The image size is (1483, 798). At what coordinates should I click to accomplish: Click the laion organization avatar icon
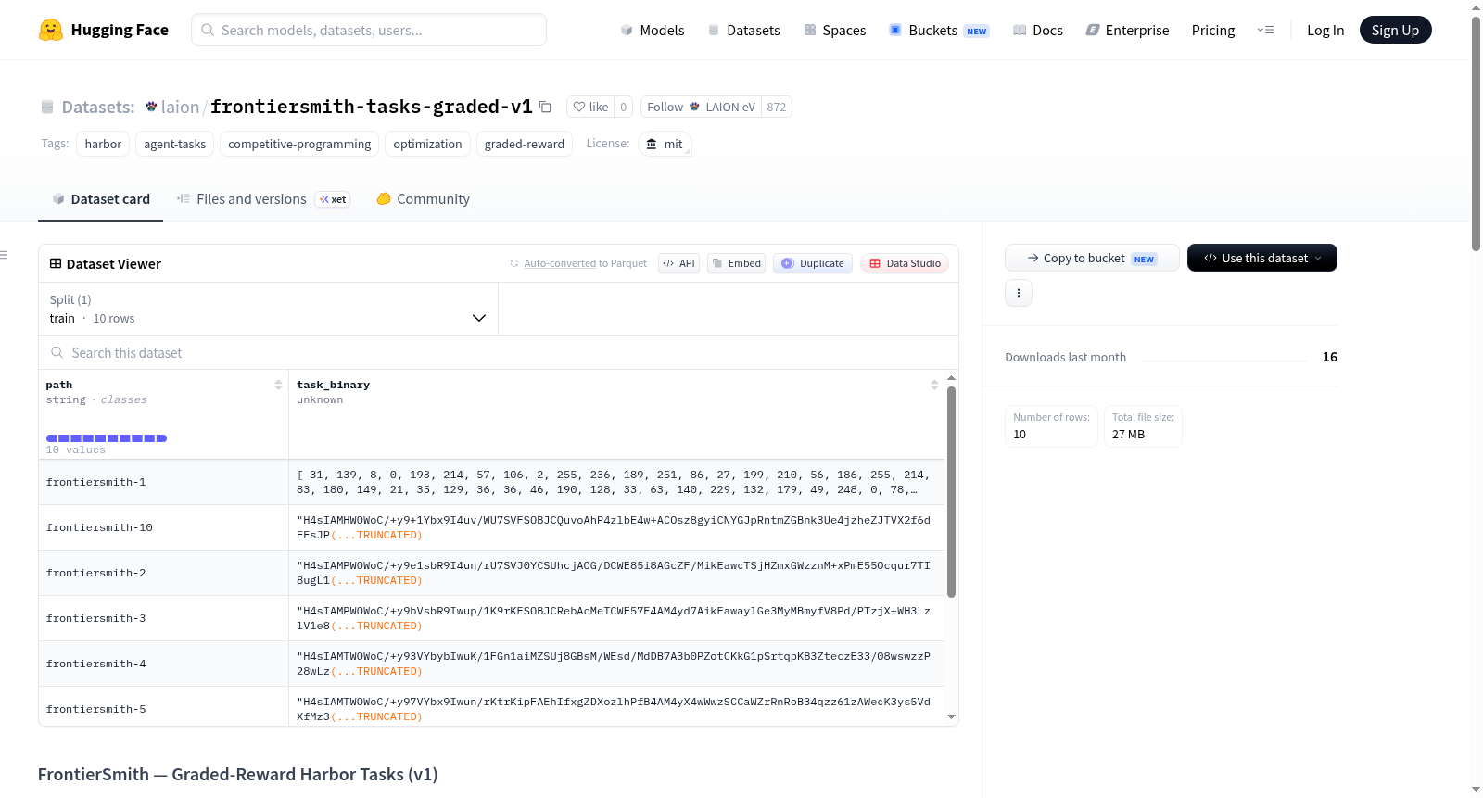click(x=151, y=107)
